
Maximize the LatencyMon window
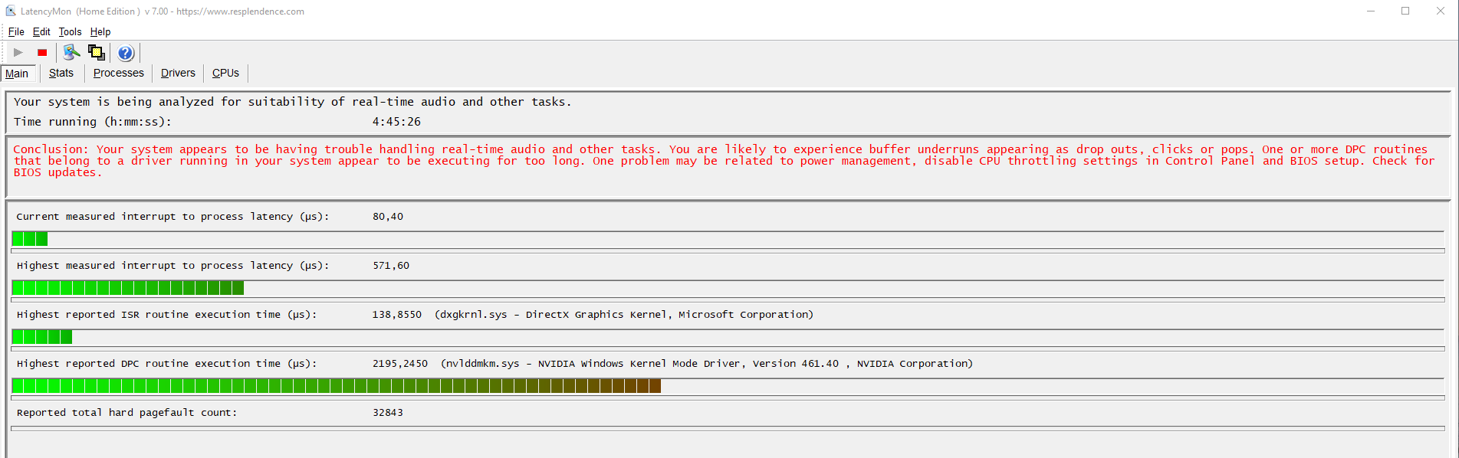point(1405,11)
